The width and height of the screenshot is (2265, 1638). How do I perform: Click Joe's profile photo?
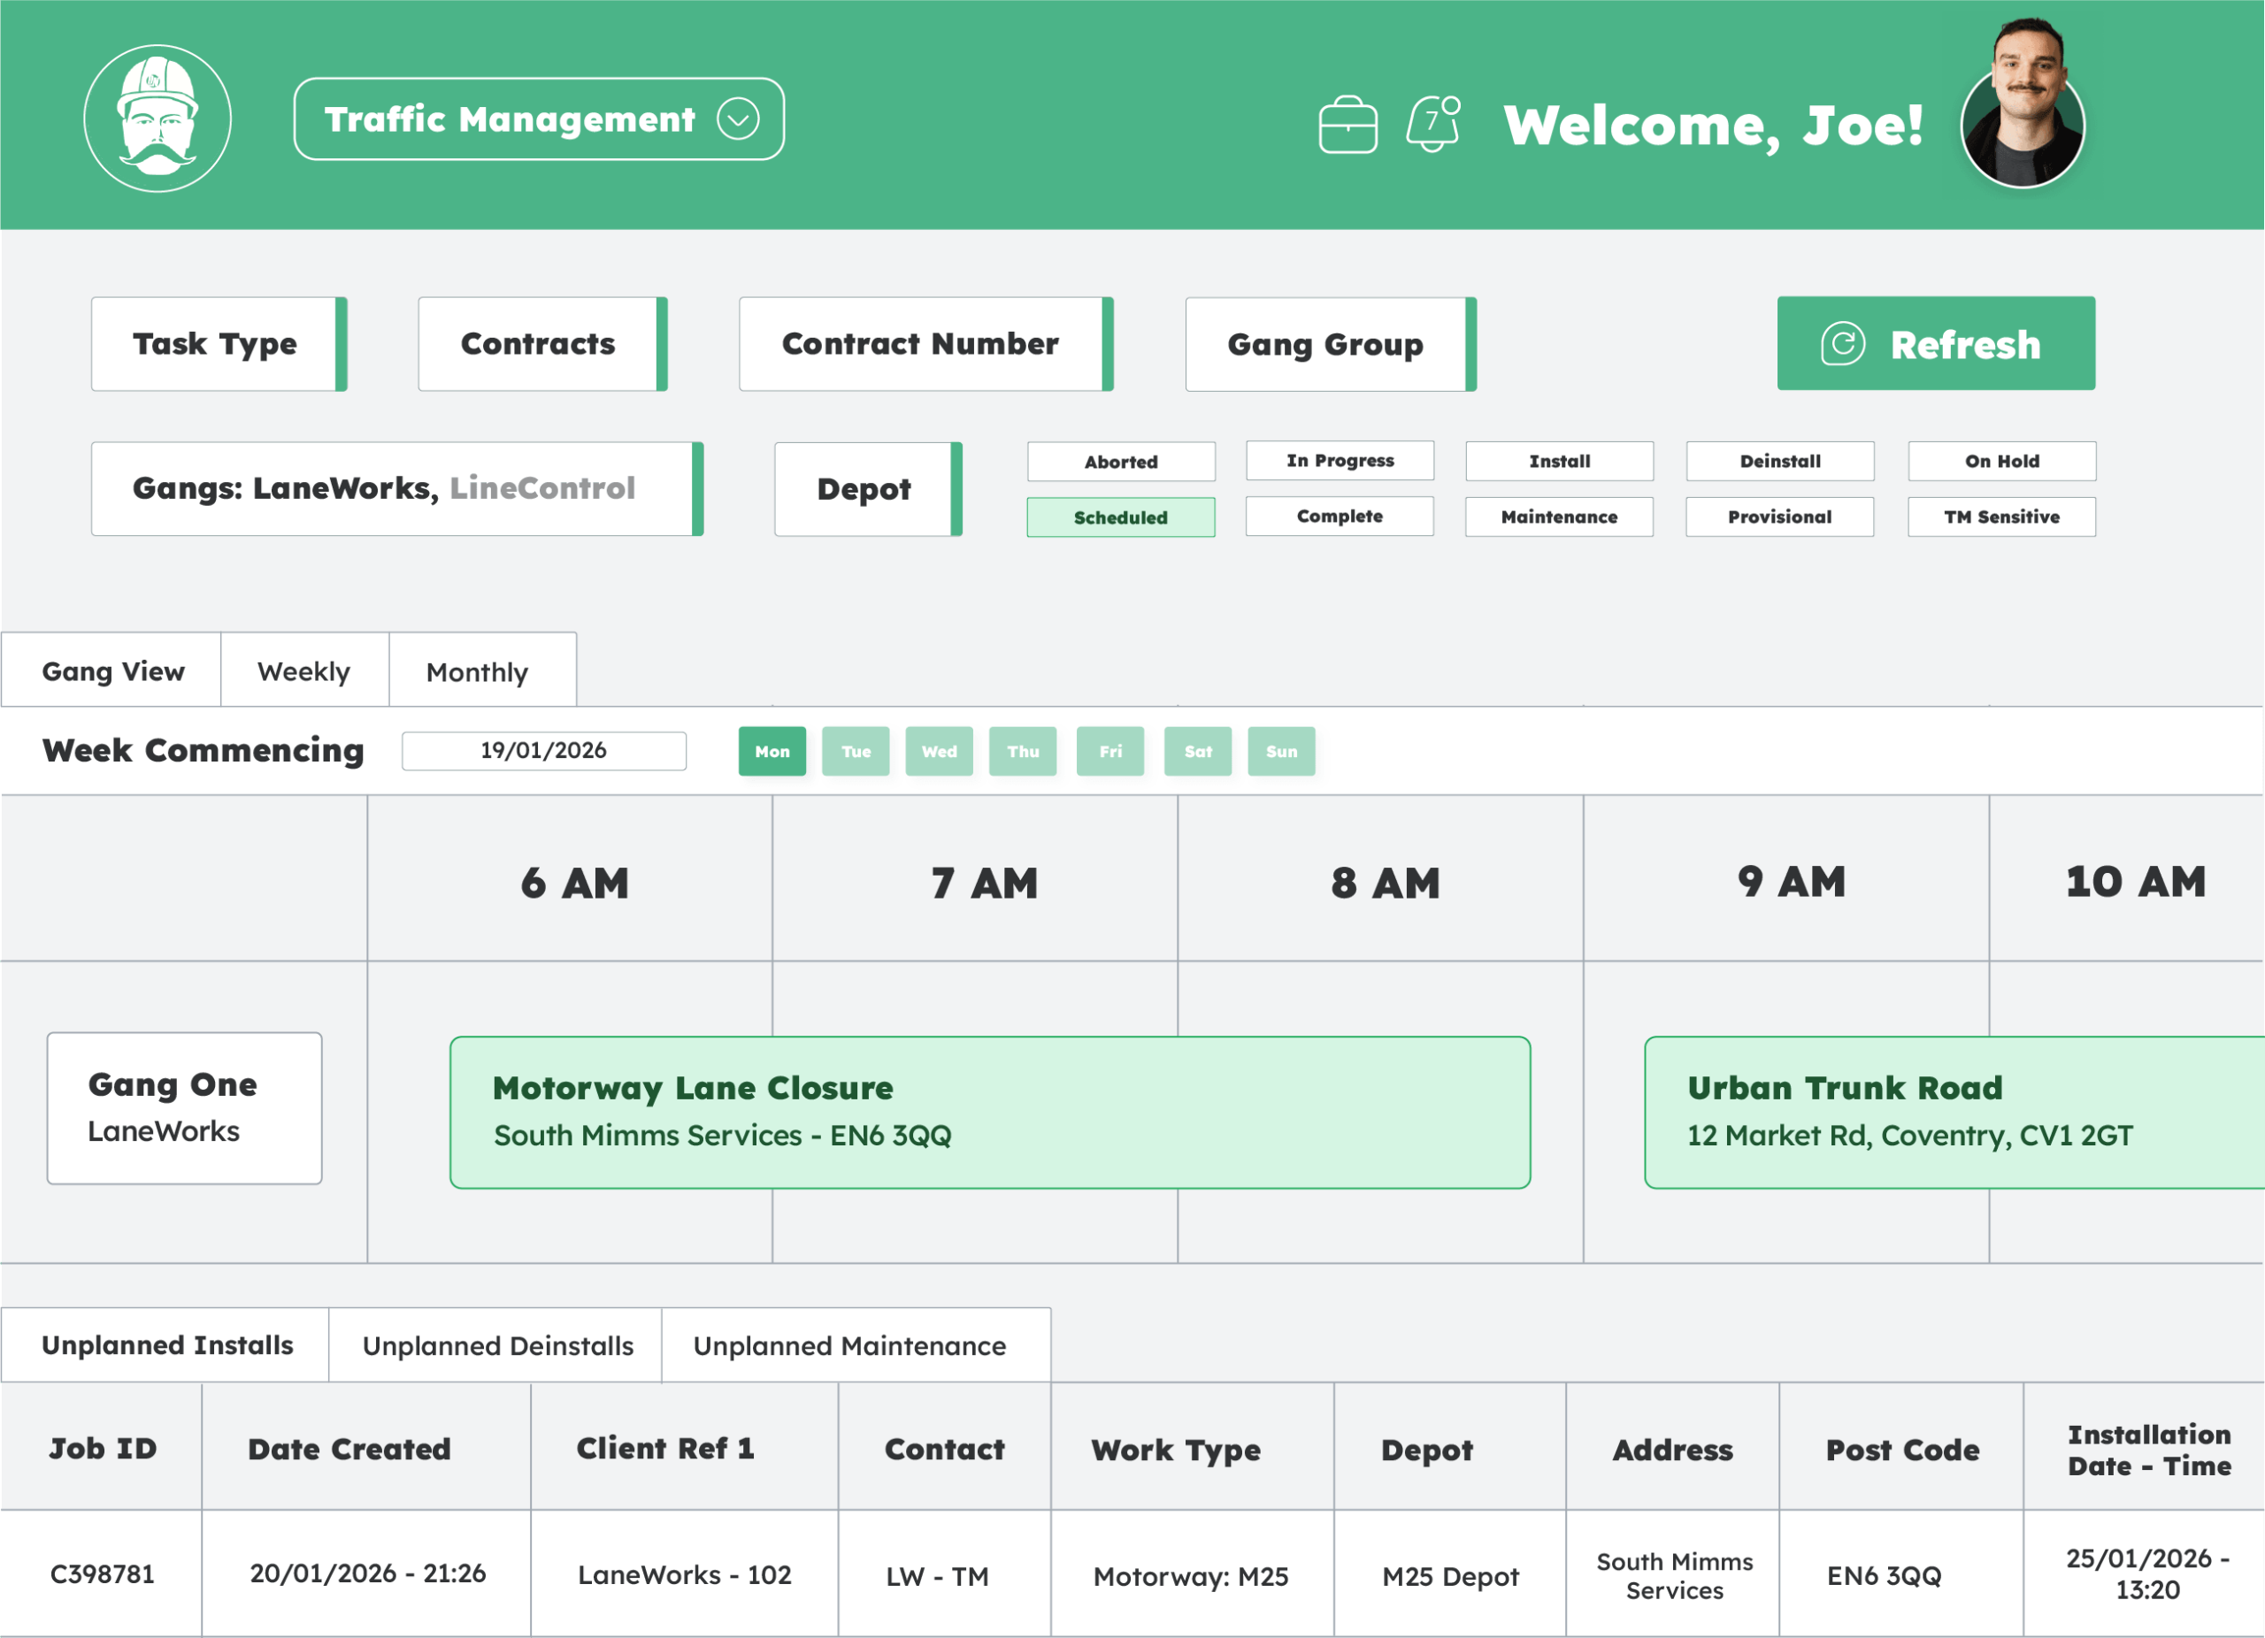click(2023, 105)
